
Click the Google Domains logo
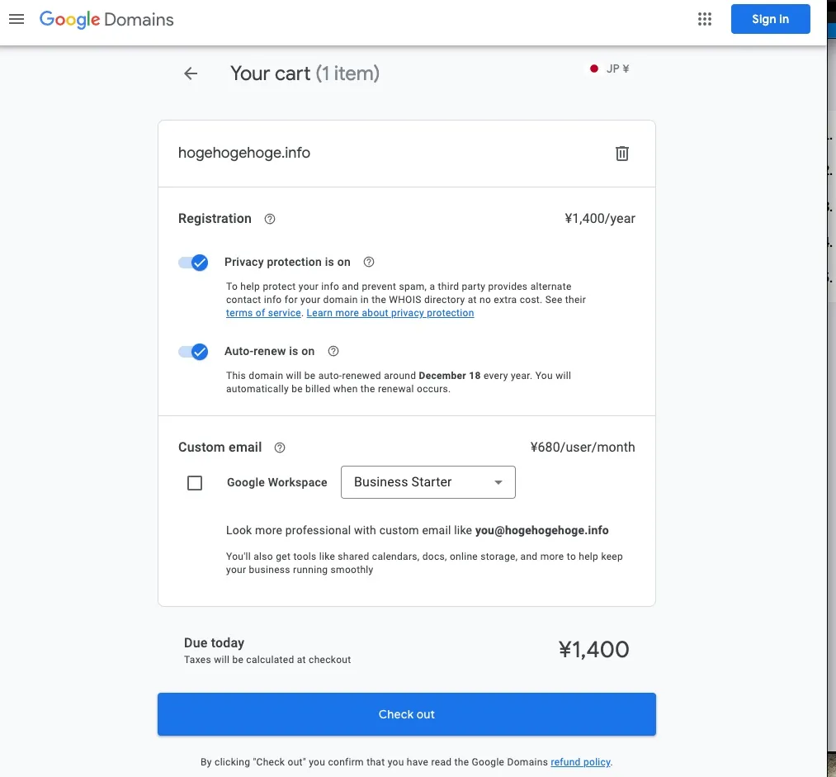pyautogui.click(x=106, y=19)
